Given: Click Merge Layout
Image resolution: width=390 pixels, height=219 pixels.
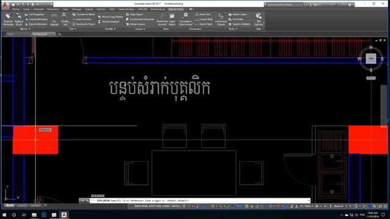Looking at the screenshot, I should click(135, 24).
